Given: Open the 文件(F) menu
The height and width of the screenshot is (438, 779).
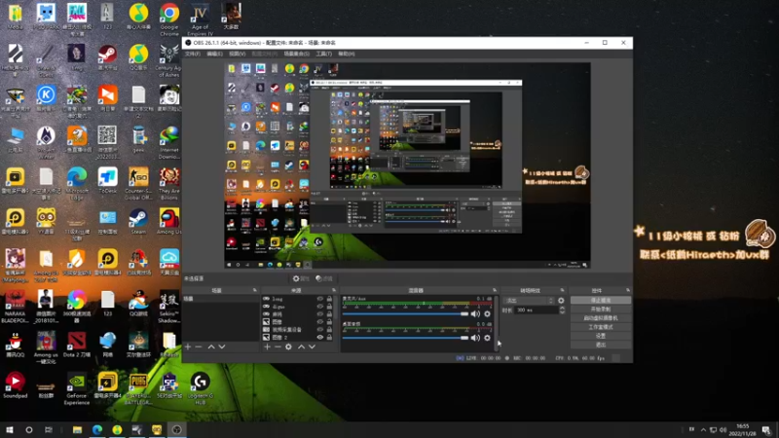Looking at the screenshot, I should (193, 54).
